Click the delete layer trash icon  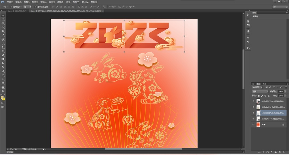click(284, 152)
